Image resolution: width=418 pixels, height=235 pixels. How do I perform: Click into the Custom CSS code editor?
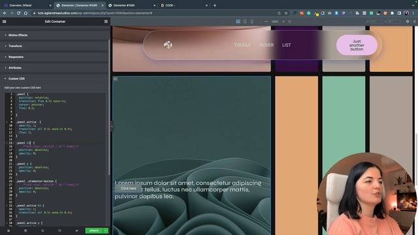(x=55, y=159)
